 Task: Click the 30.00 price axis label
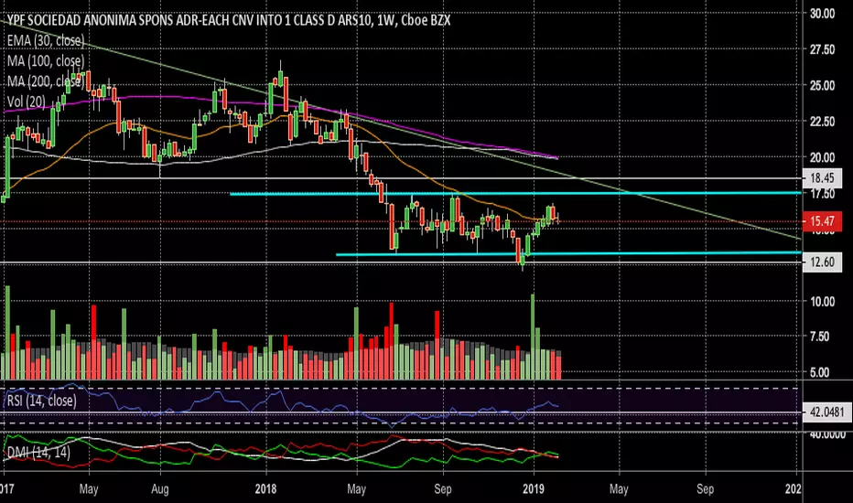(x=822, y=14)
